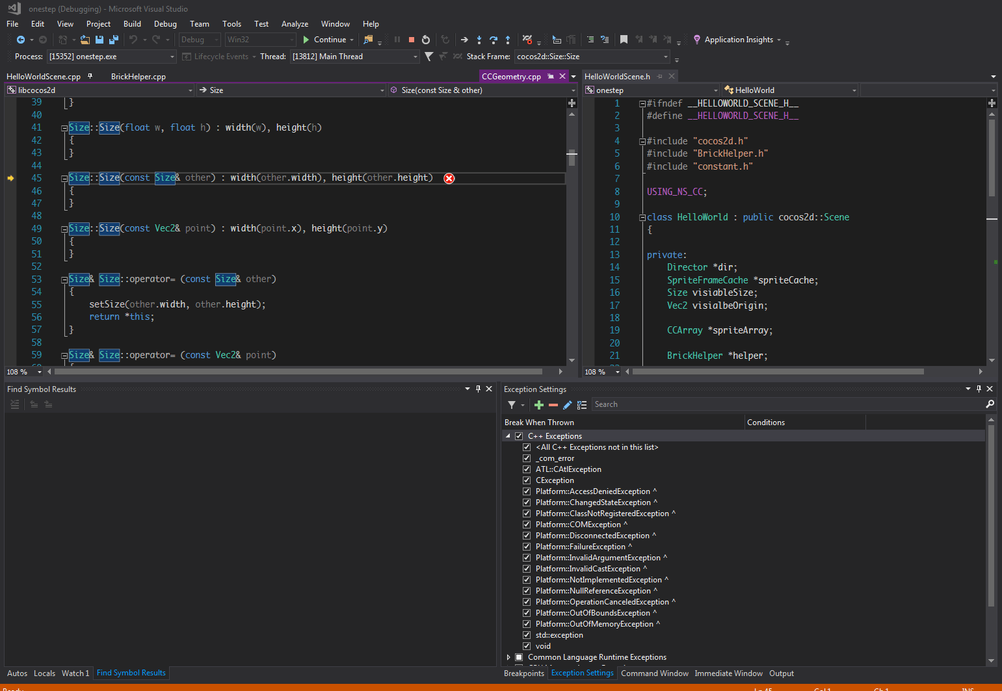Click the bookmark icon in the toolbar
Screen dimensions: 1002x691
pos(624,40)
